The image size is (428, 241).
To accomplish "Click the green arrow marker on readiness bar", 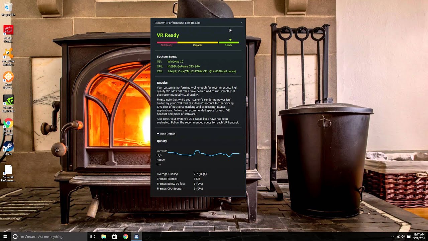I will coord(230,40).
